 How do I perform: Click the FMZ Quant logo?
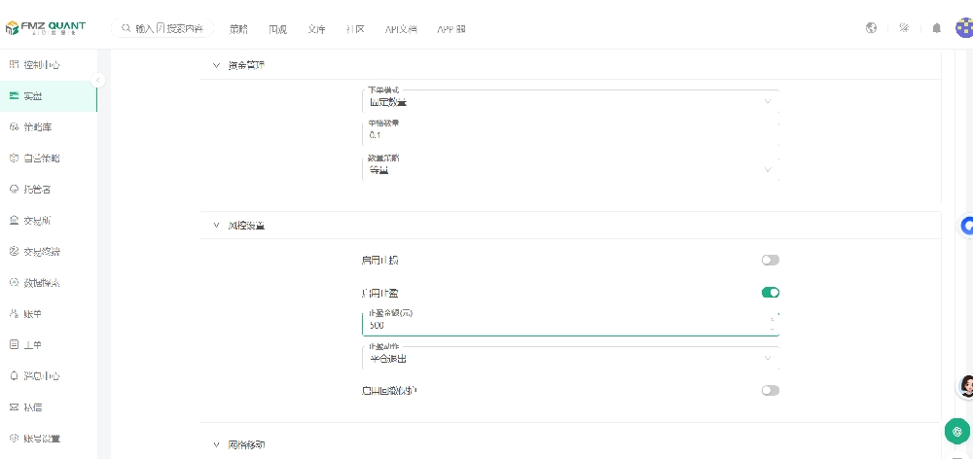(46, 28)
